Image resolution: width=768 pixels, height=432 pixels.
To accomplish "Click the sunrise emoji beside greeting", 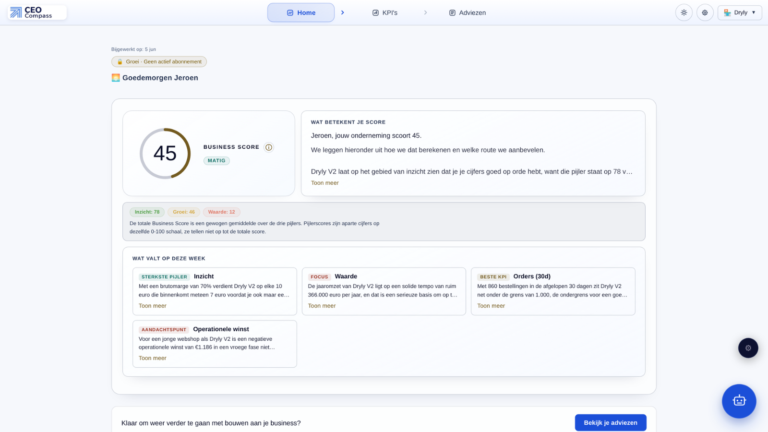I will pyautogui.click(x=116, y=78).
